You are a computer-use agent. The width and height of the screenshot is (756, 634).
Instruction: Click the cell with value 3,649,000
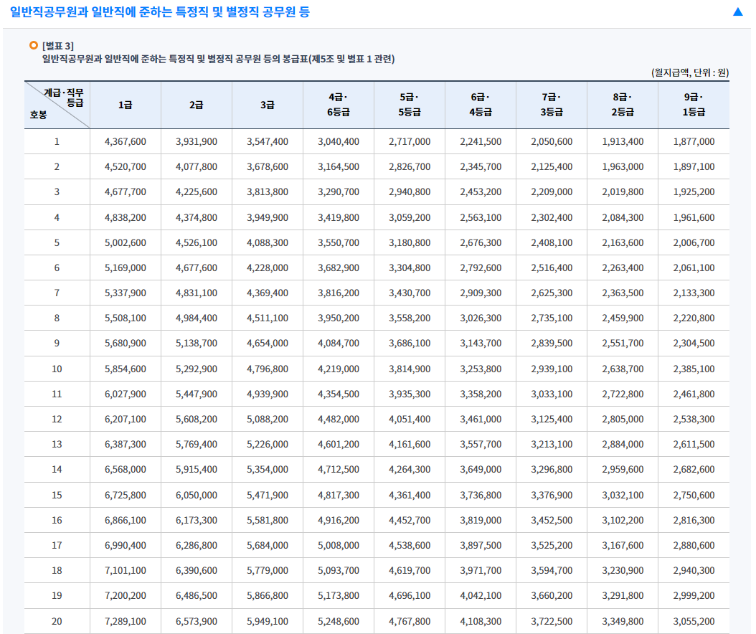point(481,469)
